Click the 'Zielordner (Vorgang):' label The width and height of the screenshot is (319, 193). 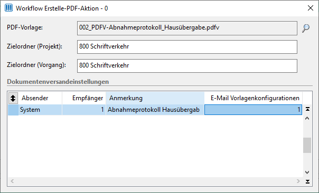(36, 65)
